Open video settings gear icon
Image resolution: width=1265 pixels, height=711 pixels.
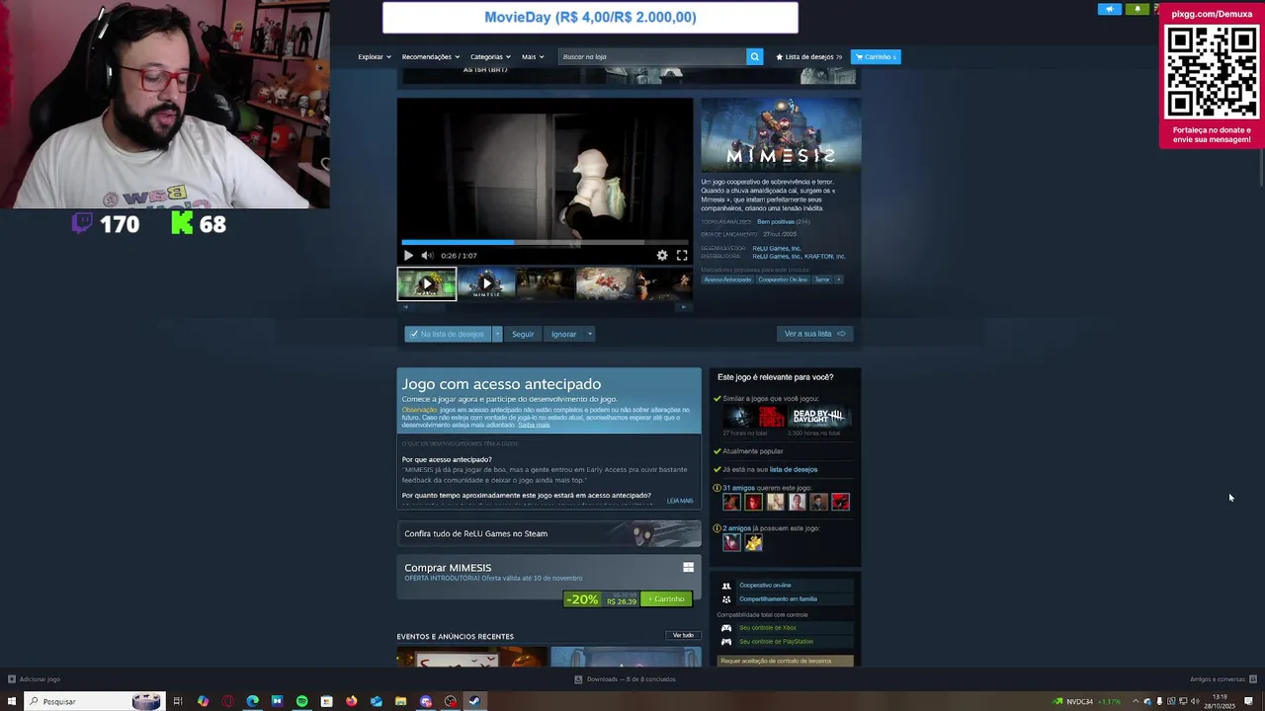[662, 256]
